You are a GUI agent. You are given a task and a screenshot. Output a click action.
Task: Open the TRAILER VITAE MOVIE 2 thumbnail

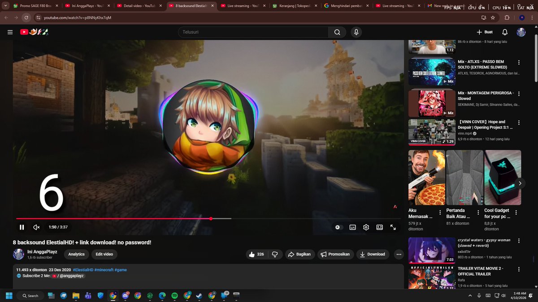tap(431, 276)
